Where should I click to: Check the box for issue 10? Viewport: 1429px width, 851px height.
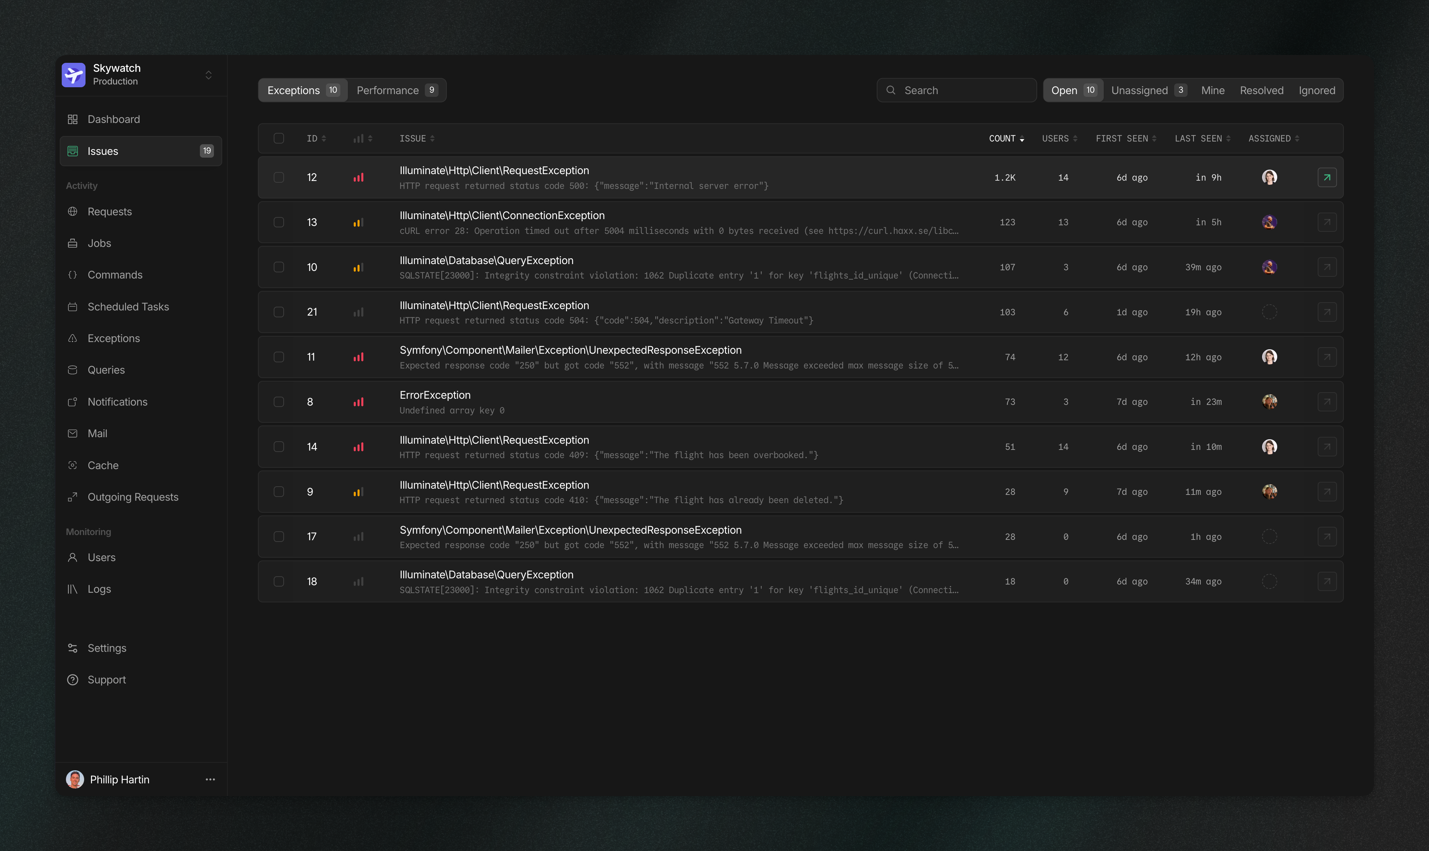coord(279,267)
